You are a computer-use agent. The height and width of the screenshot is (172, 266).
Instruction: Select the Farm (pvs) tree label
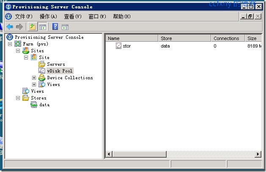click(36, 44)
